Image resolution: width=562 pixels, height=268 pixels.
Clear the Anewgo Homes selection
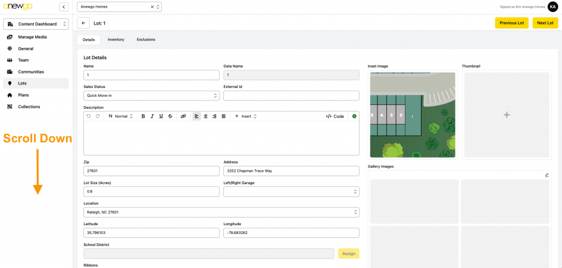(152, 7)
